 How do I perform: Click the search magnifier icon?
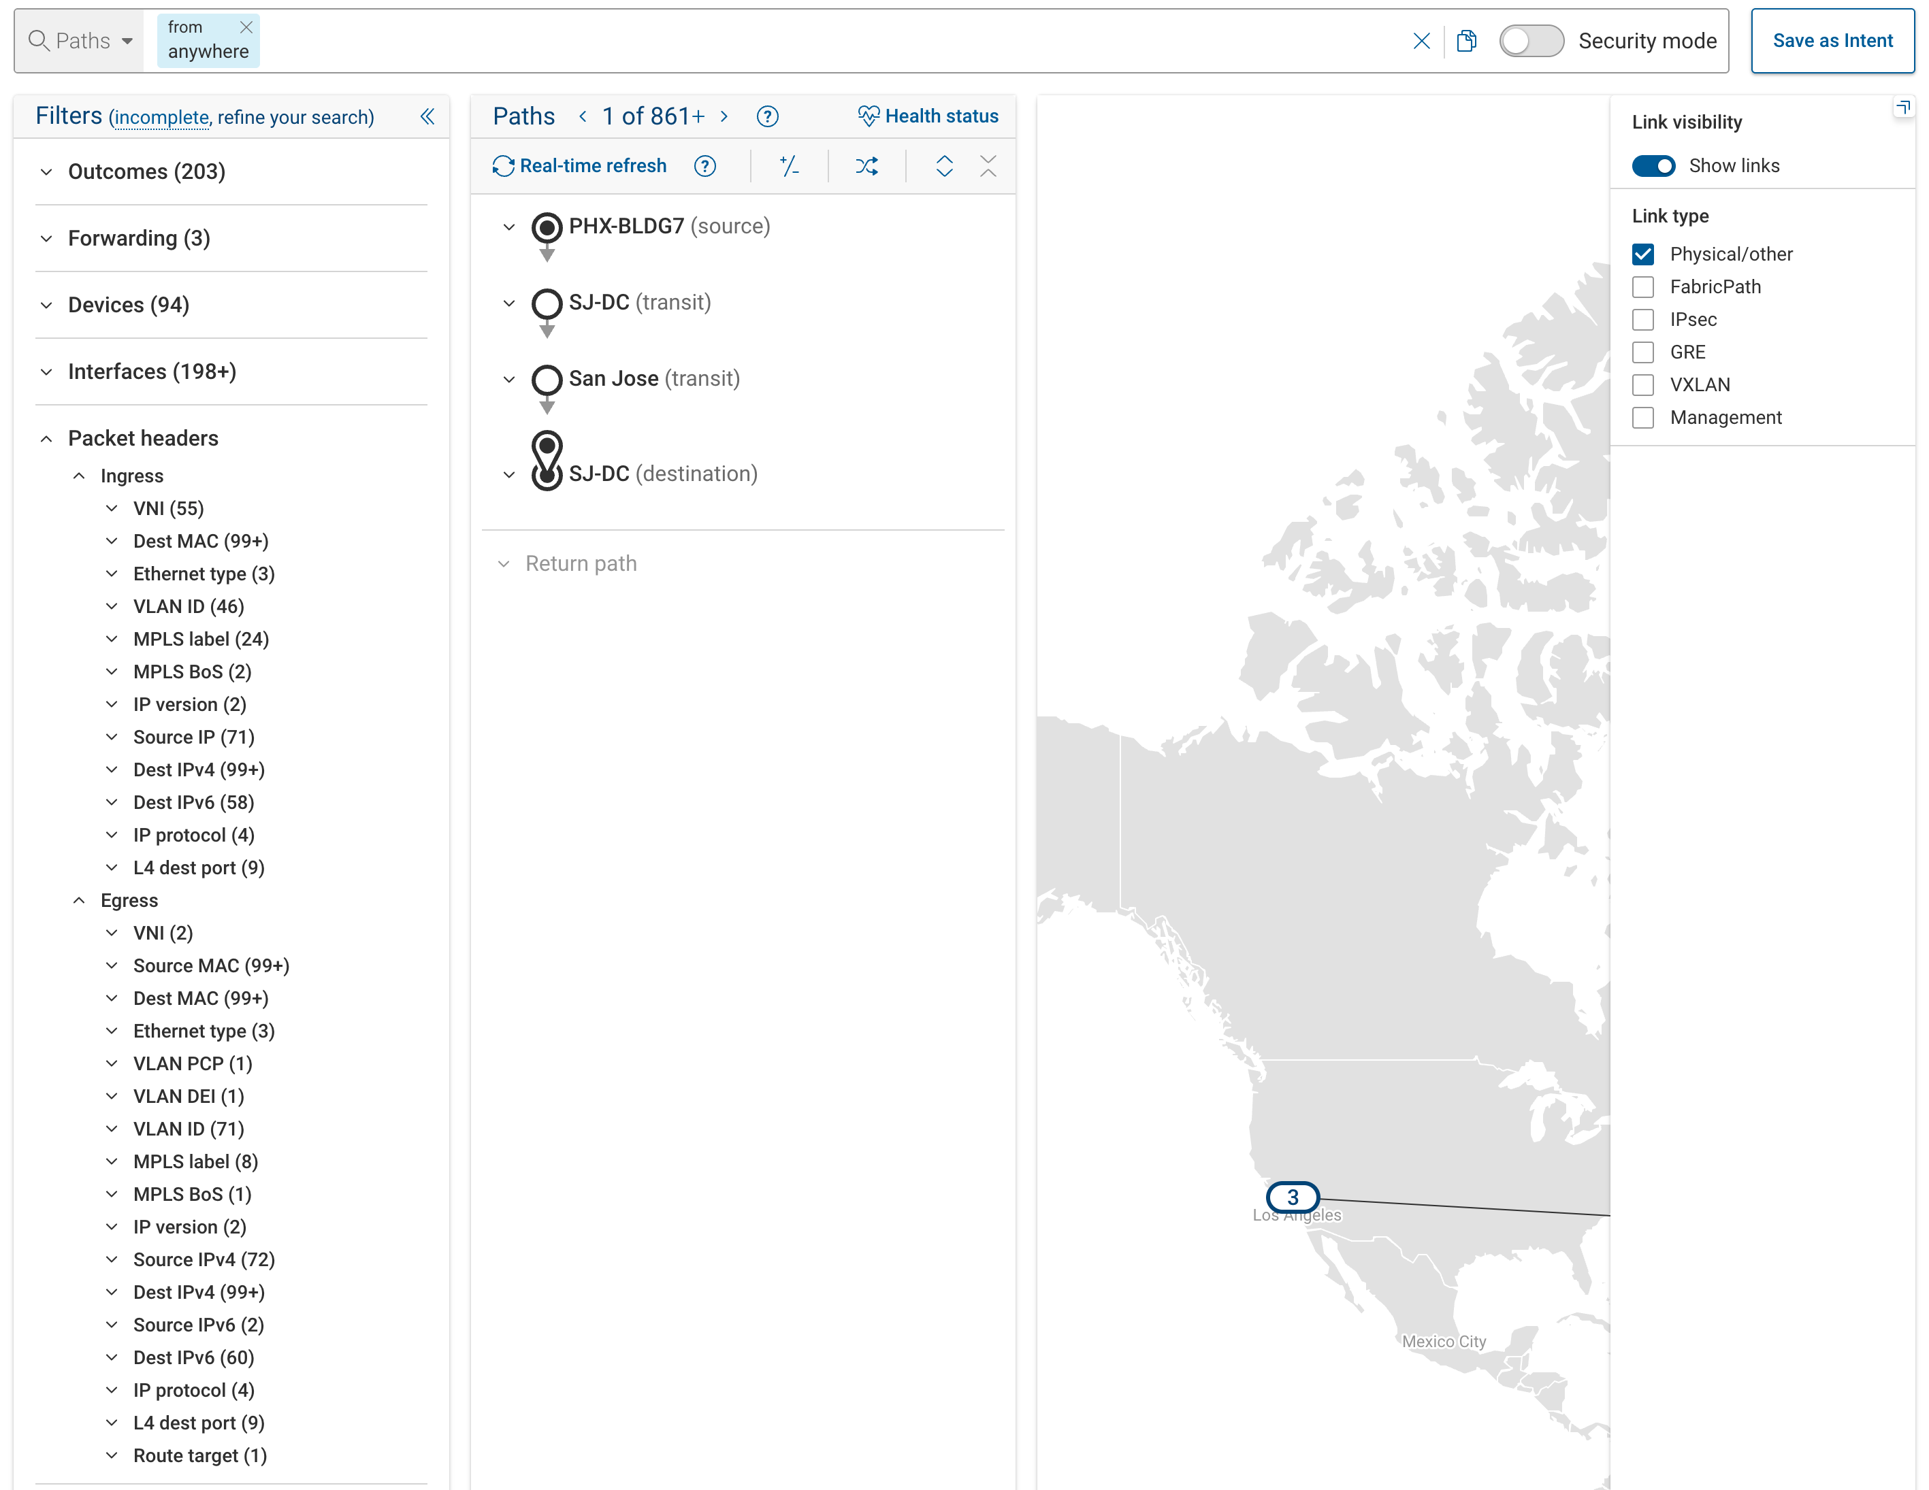pos(38,41)
